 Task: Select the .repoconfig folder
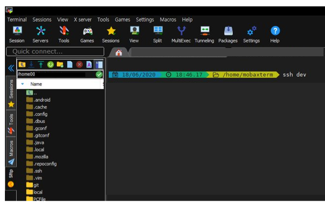42,164
